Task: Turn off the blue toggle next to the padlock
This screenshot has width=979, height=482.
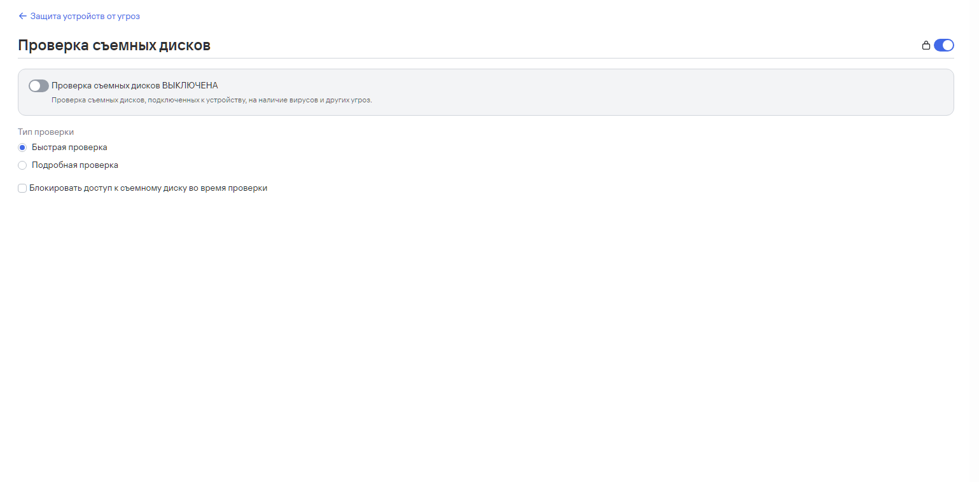Action: pos(944,45)
